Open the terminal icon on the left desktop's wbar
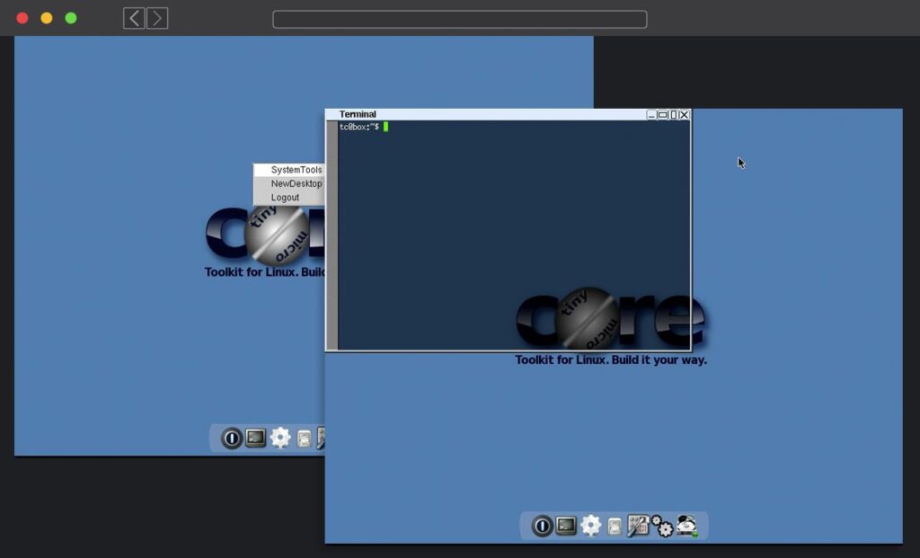Image resolution: width=920 pixels, height=558 pixels. point(254,438)
